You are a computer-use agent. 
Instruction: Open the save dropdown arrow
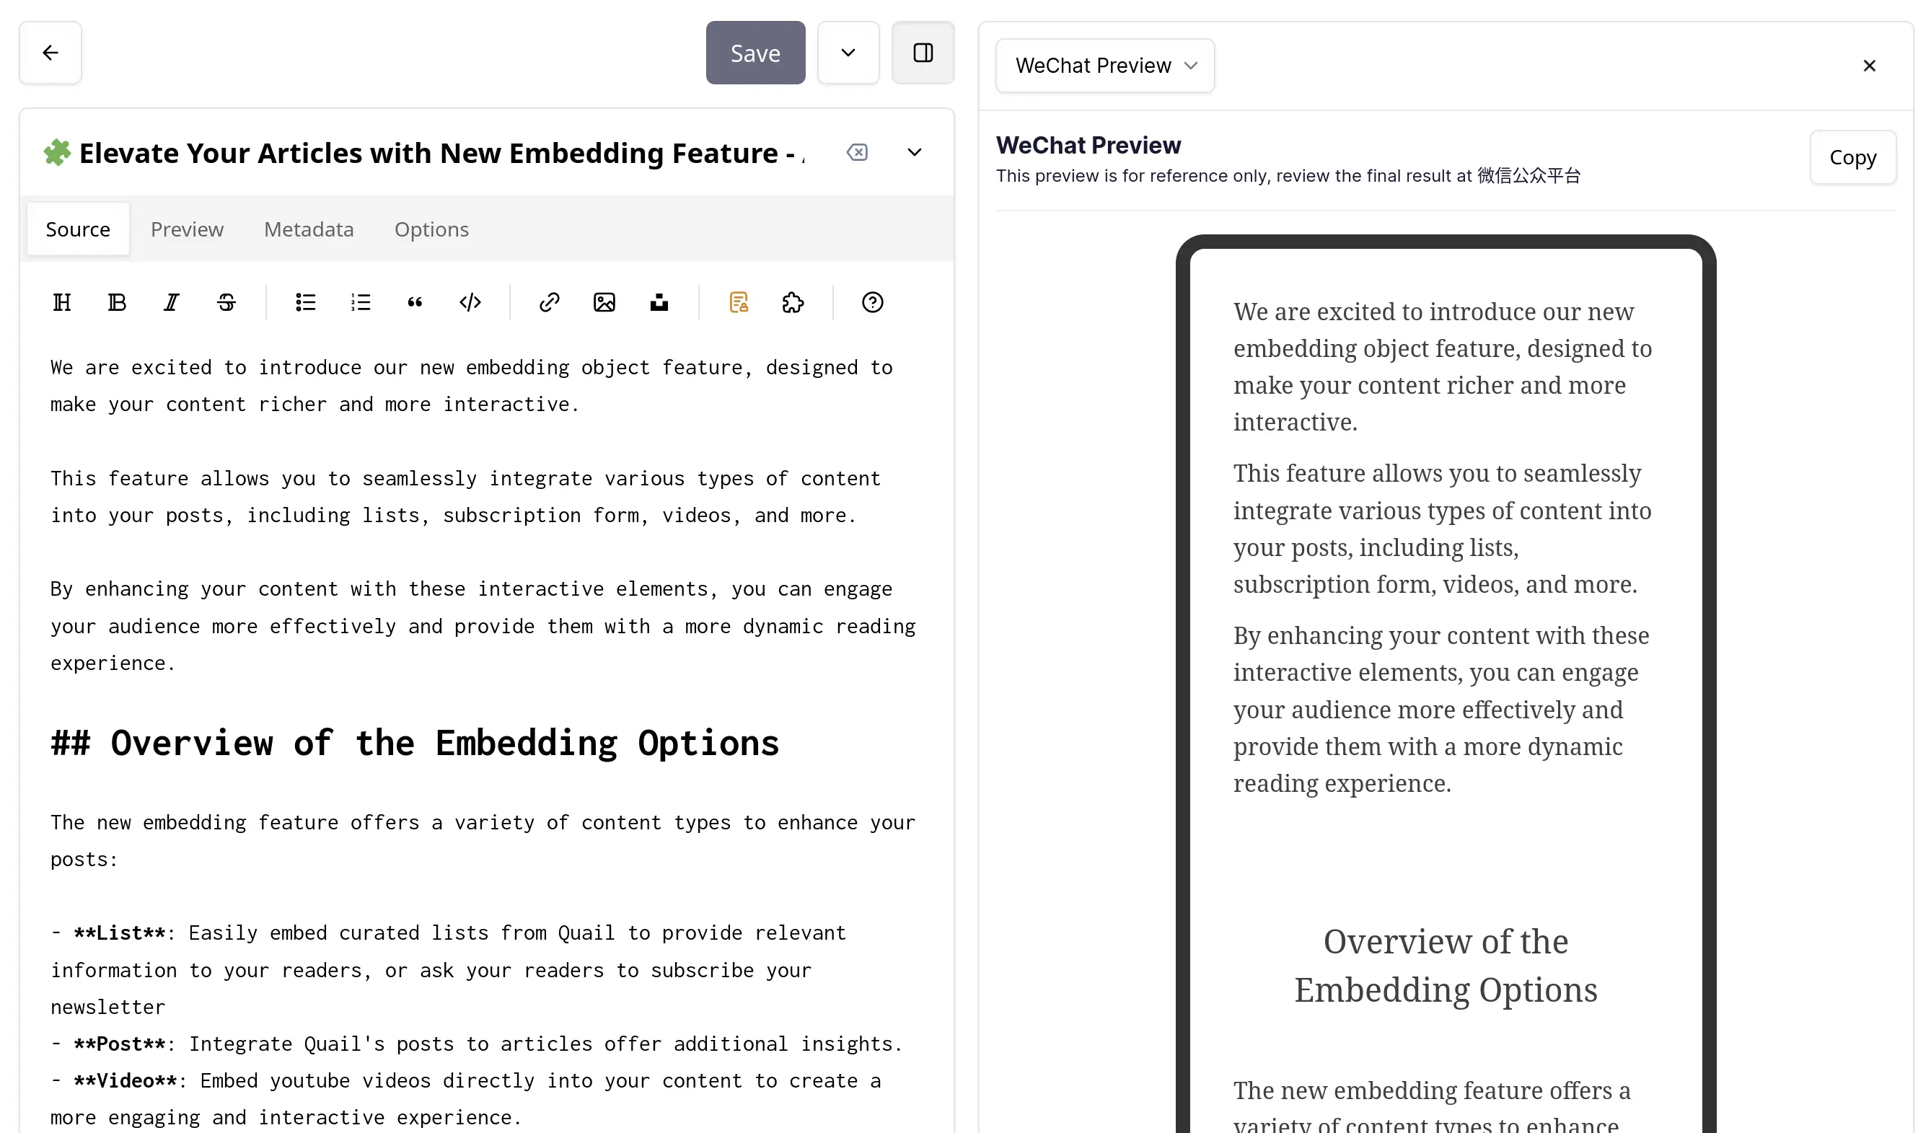(847, 53)
